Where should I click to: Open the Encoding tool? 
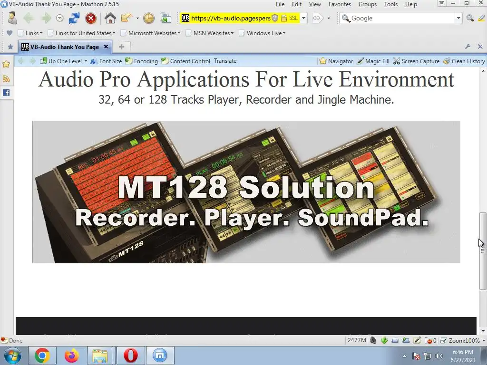142,61
